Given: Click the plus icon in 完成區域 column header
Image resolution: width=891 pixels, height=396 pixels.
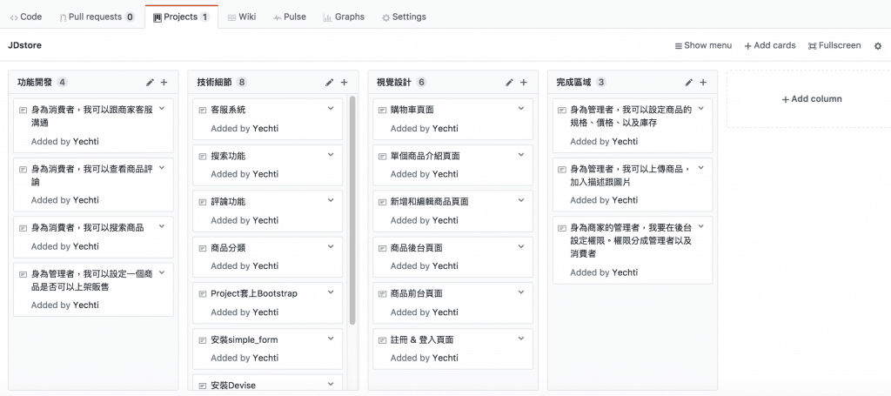Looking at the screenshot, I should coord(703,83).
